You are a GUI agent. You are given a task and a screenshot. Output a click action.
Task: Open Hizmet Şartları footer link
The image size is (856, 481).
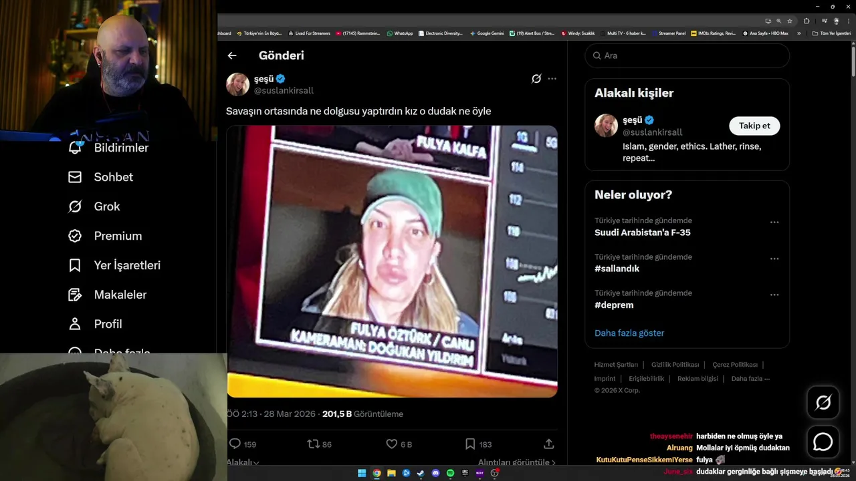616,365
